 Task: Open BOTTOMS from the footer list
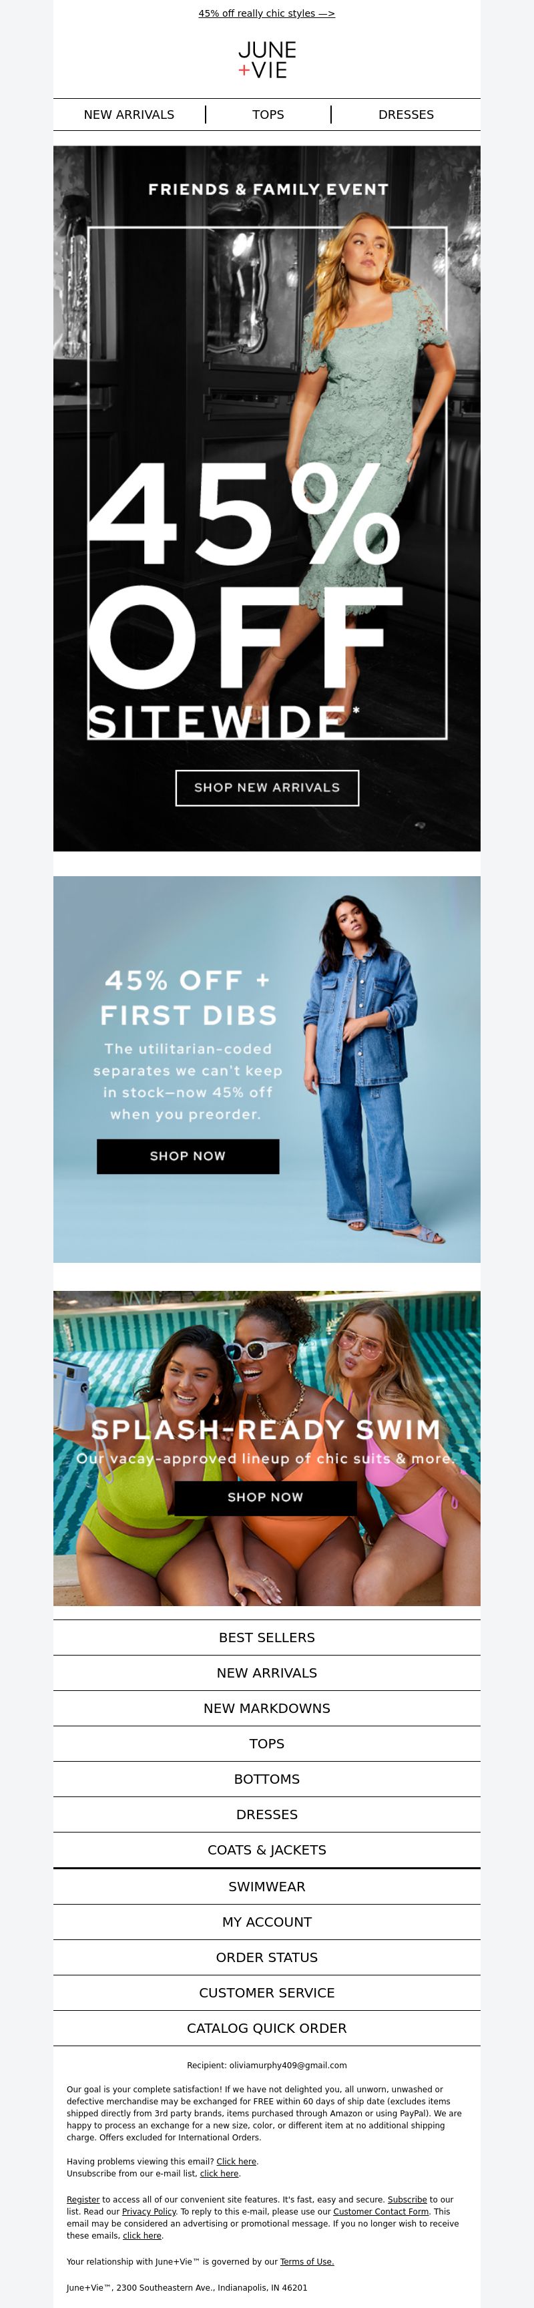coord(267,1778)
